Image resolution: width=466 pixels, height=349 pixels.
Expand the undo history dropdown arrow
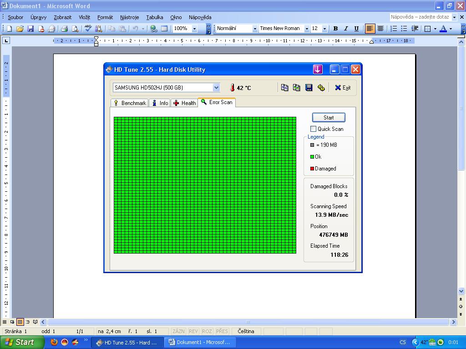point(142,29)
